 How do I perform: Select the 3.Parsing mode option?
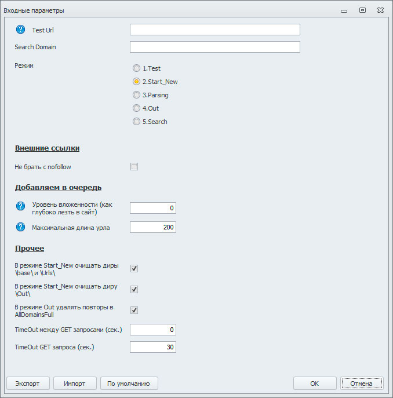137,95
